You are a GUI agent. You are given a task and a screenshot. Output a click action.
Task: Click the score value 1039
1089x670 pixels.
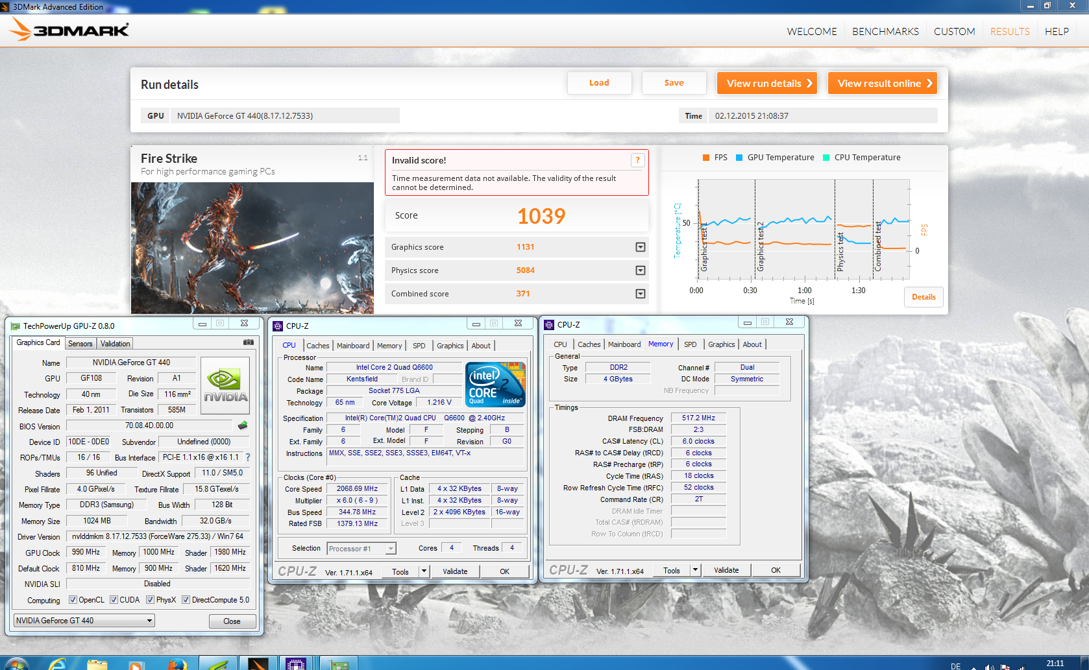pos(541,216)
